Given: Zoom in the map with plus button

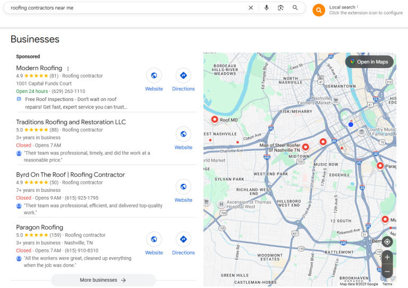Looking at the screenshot, I should (387, 257).
